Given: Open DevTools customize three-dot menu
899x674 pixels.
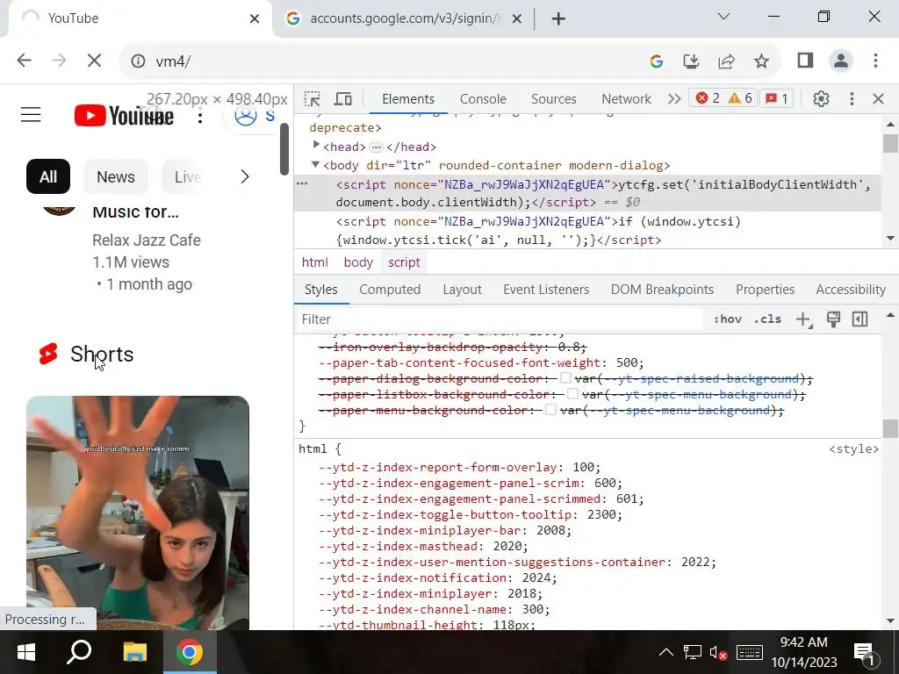Looking at the screenshot, I should [x=852, y=99].
